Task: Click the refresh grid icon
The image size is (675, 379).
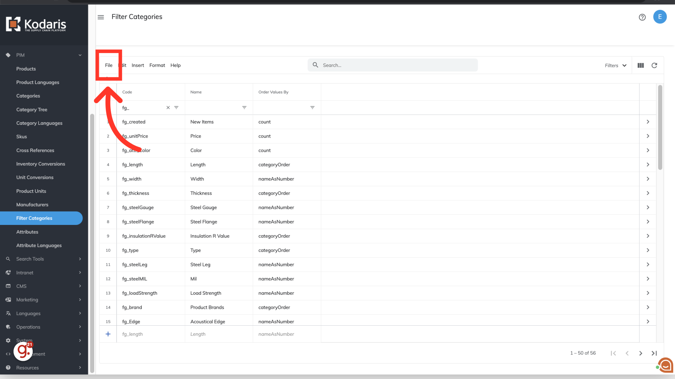Action: (x=654, y=66)
